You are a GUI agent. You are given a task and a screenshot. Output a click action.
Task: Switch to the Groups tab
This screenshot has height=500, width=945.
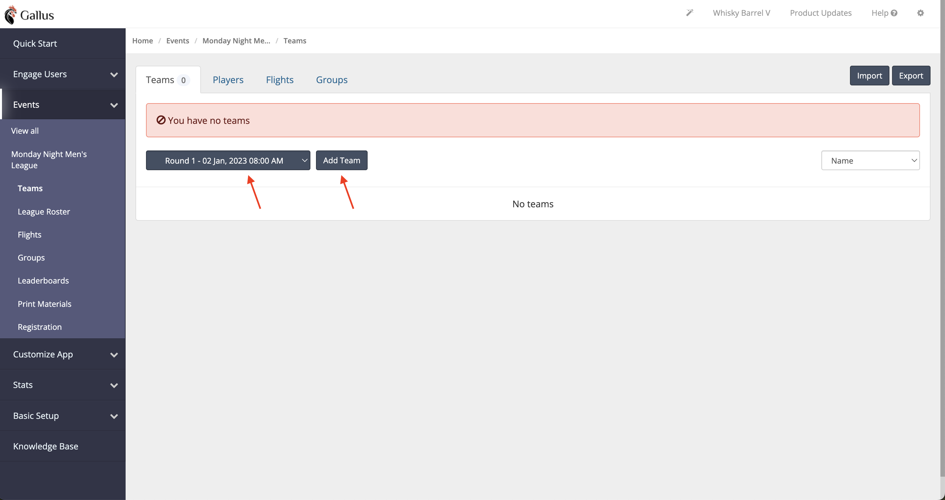(x=332, y=80)
